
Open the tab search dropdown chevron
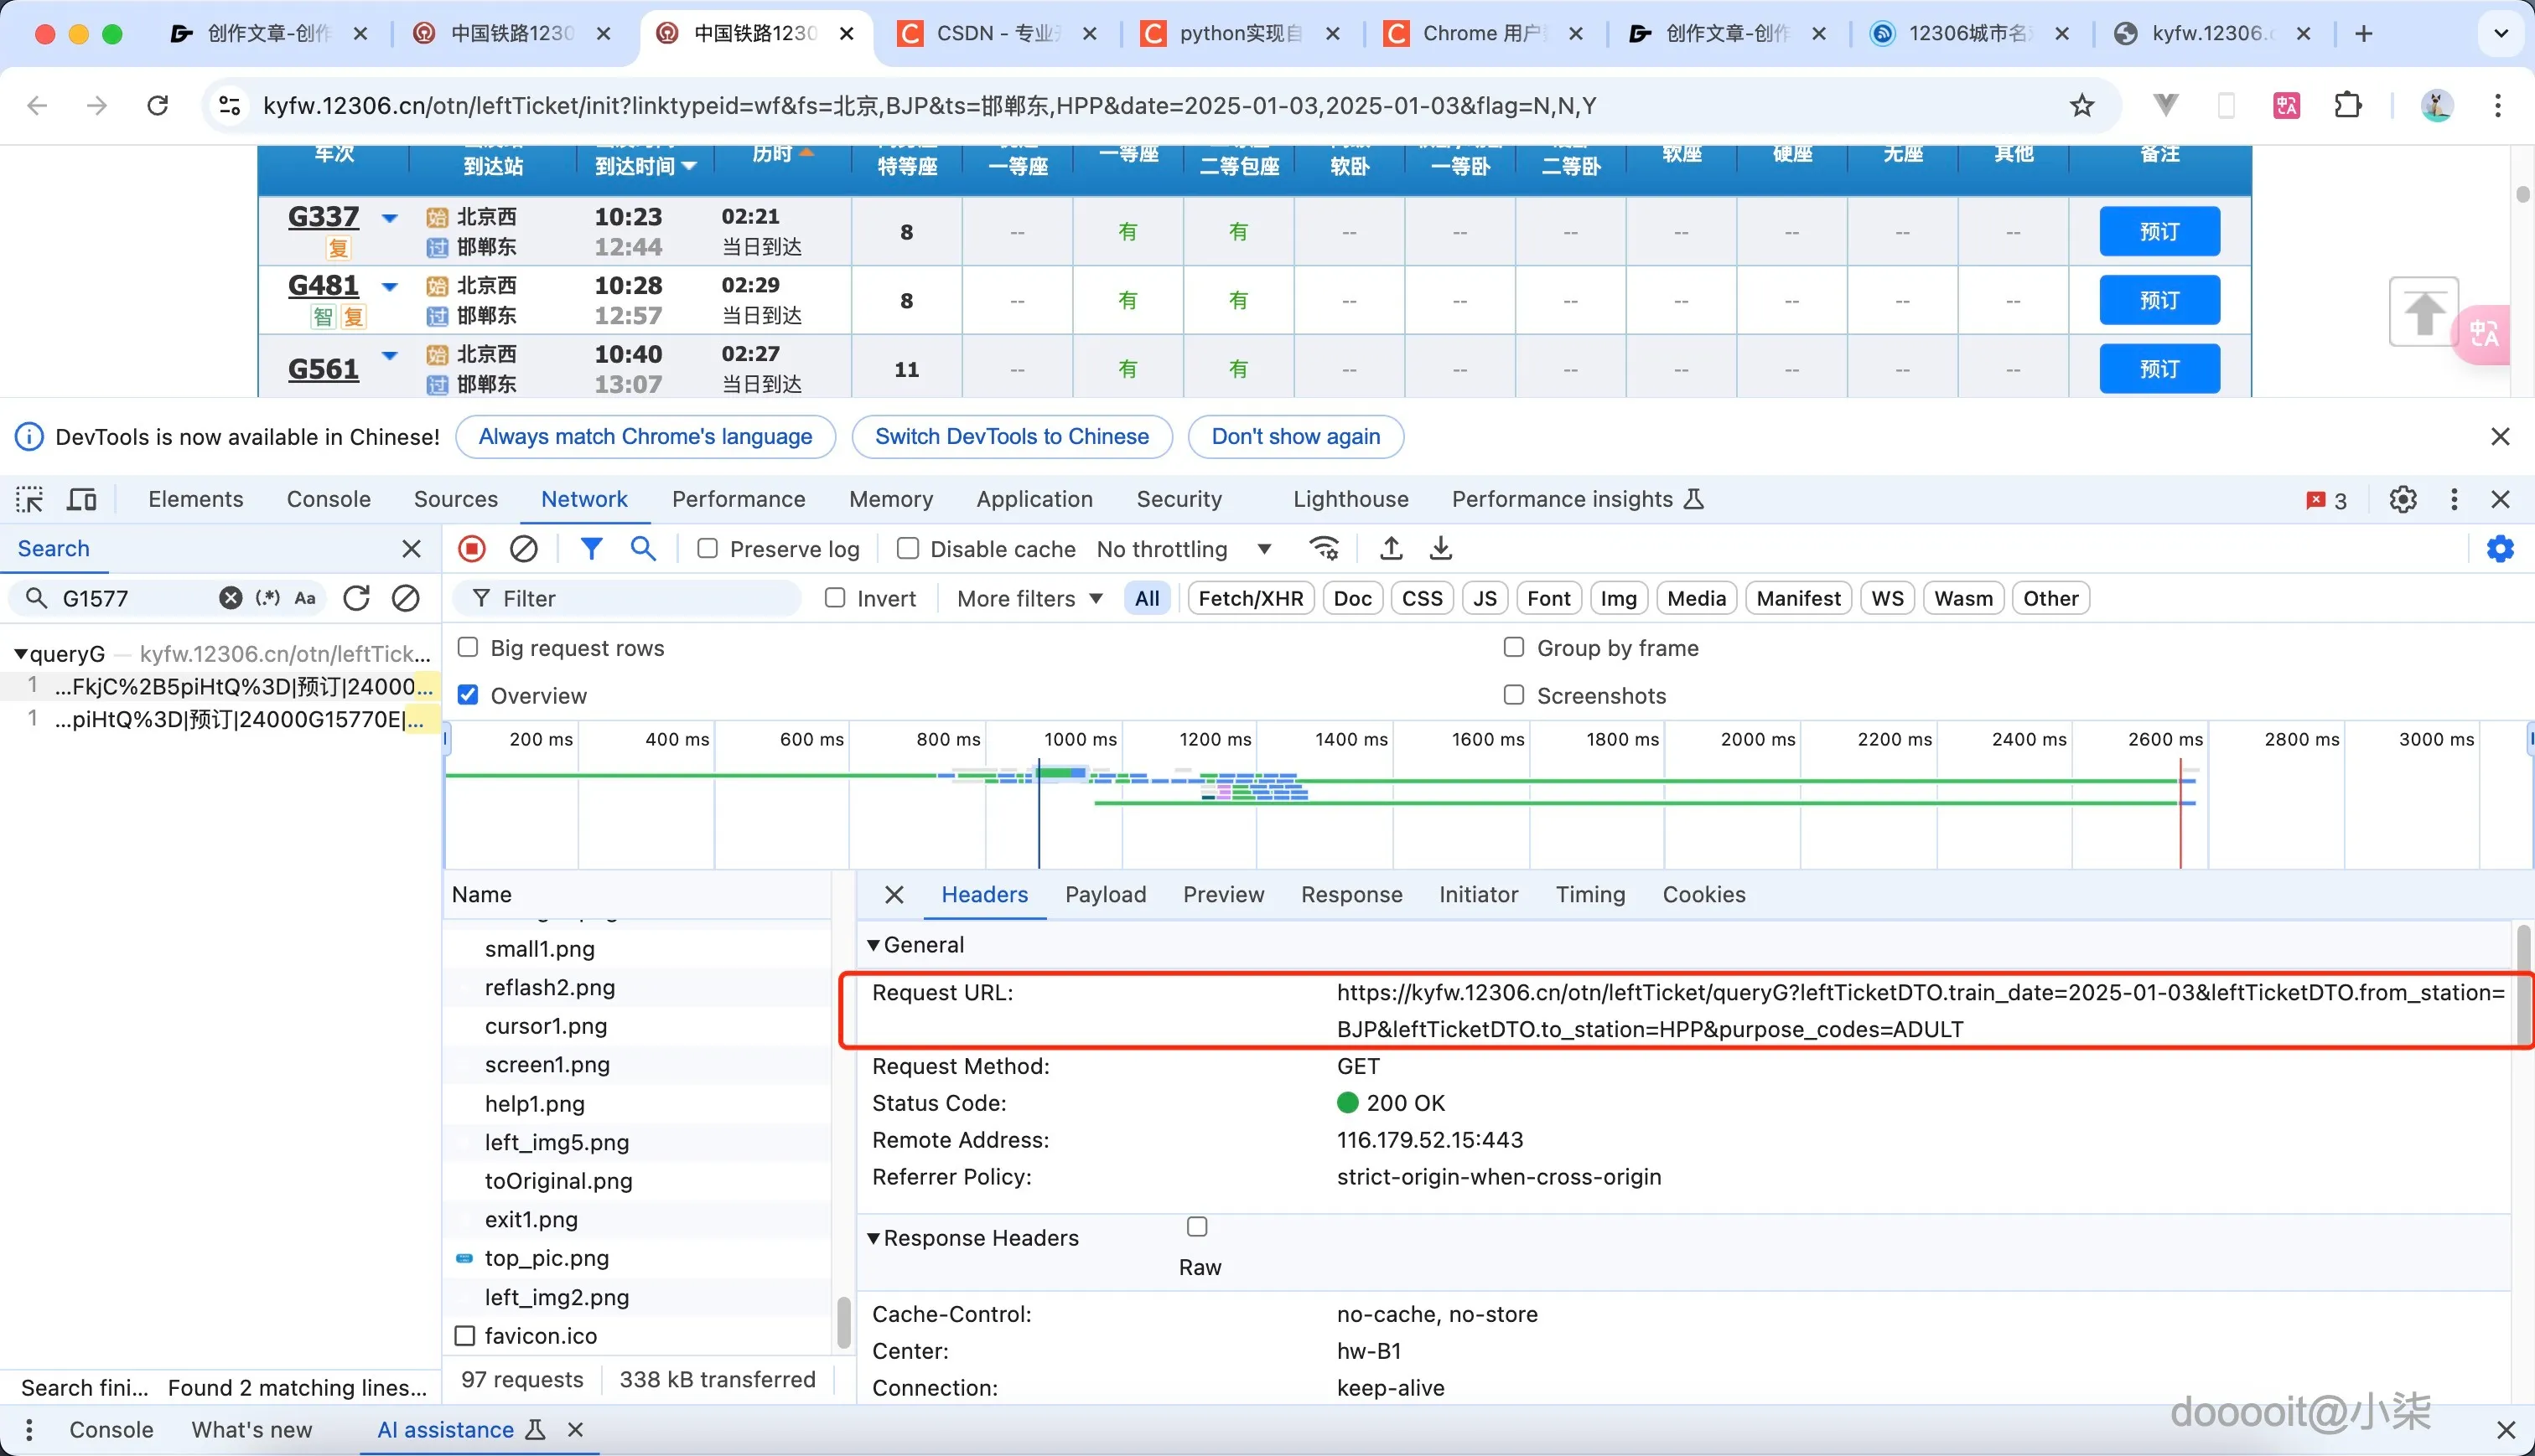coord(2501,33)
